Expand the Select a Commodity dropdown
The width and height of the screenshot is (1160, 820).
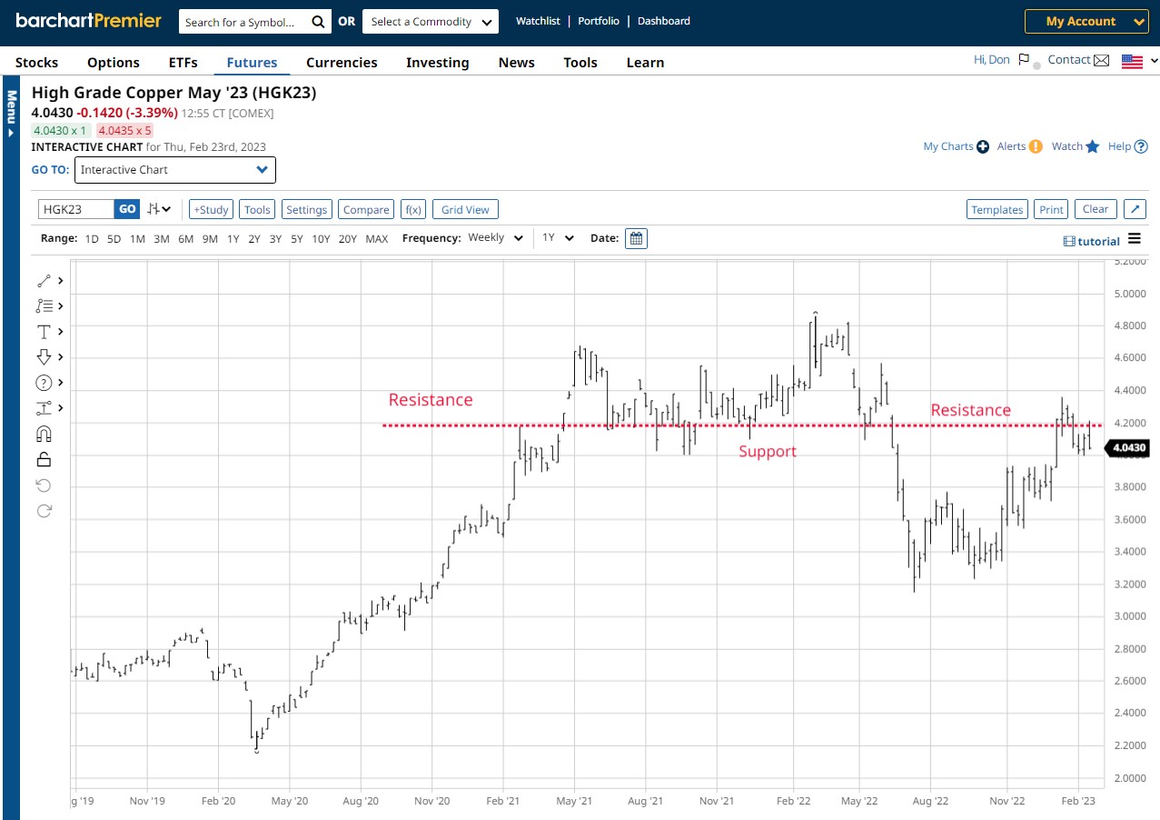pyautogui.click(x=431, y=22)
